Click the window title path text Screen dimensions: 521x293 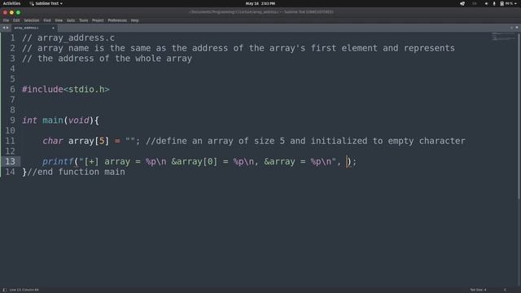(x=260, y=12)
